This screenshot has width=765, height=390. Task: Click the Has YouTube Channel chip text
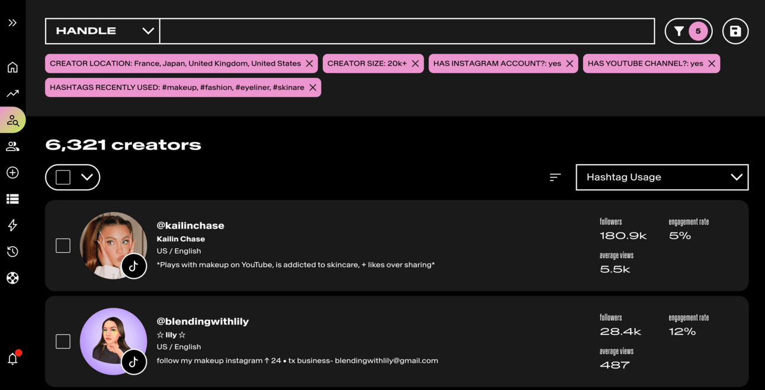(645, 64)
